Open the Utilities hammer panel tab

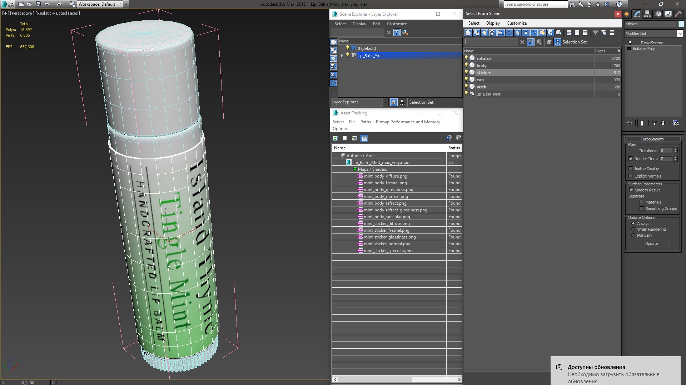click(678, 14)
